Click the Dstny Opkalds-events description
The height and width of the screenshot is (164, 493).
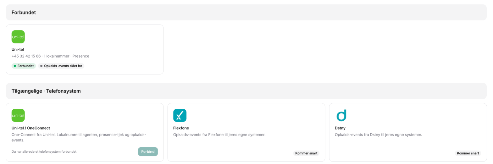click(379, 134)
